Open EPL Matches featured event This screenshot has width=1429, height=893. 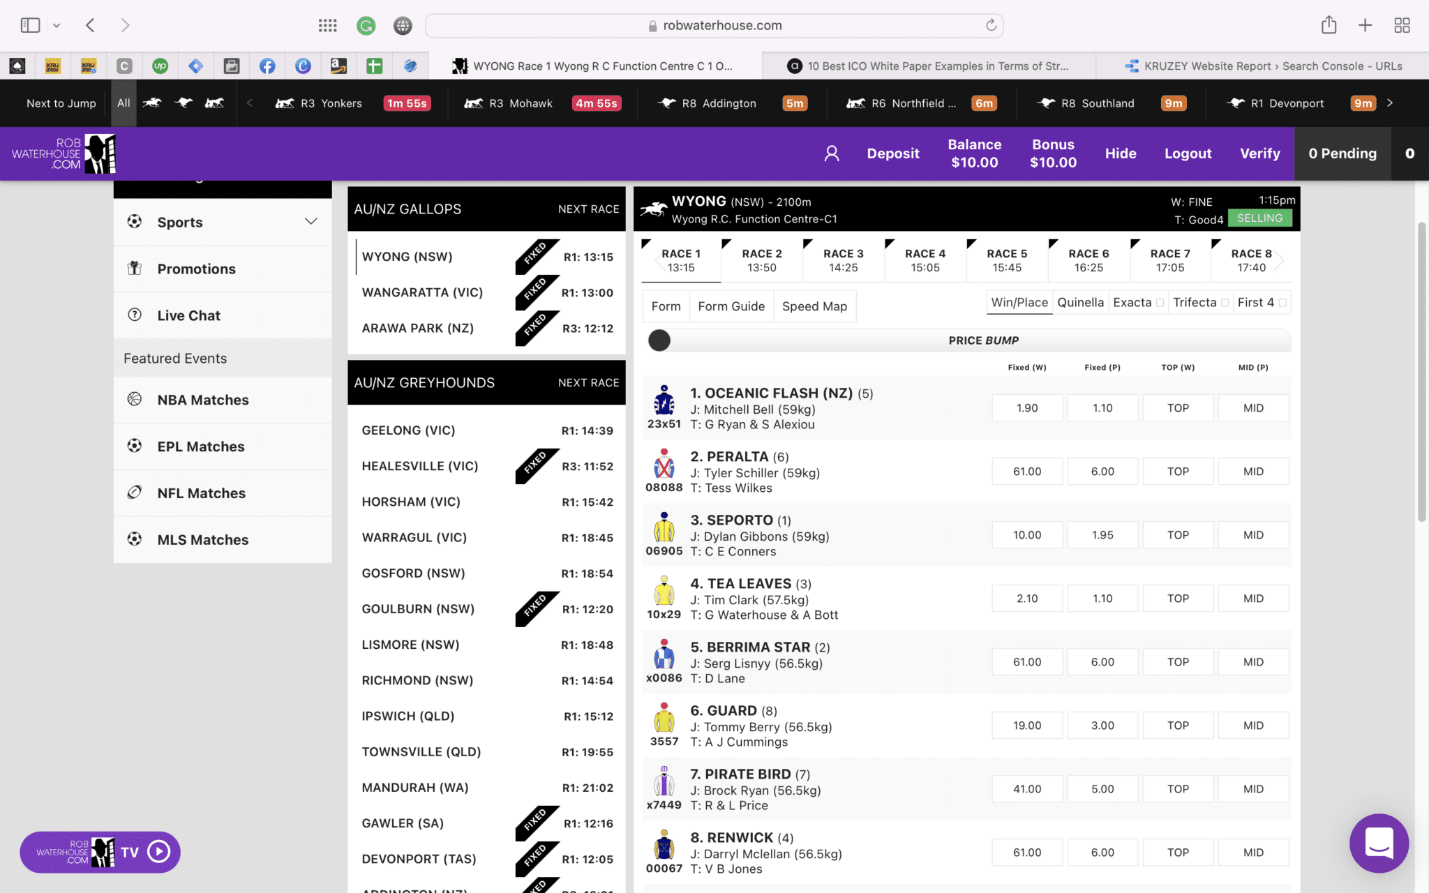pos(223,446)
